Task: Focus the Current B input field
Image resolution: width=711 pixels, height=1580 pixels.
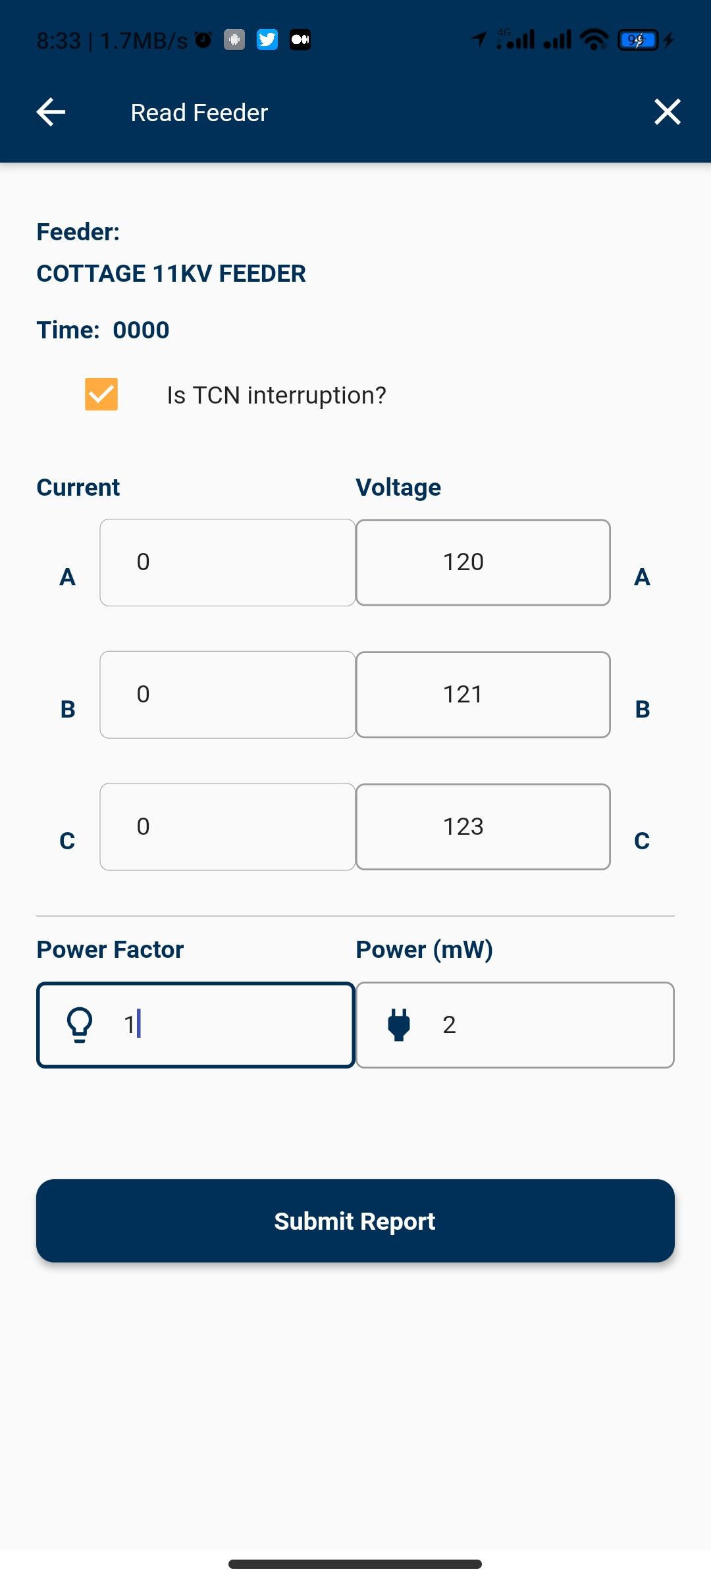Action: pyautogui.click(x=228, y=695)
